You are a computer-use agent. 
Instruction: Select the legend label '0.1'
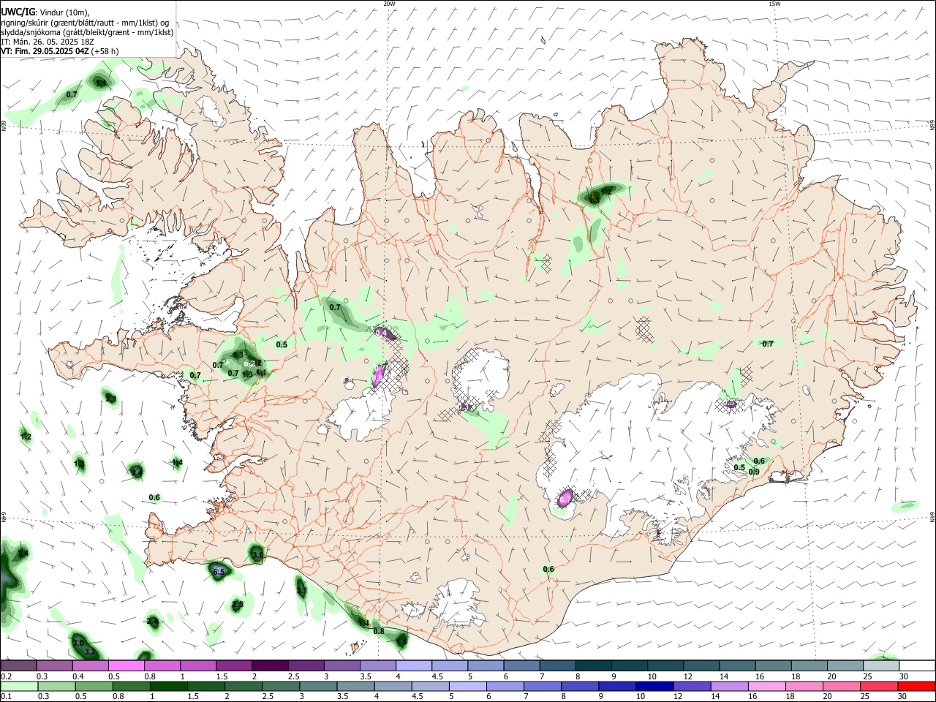point(7,697)
